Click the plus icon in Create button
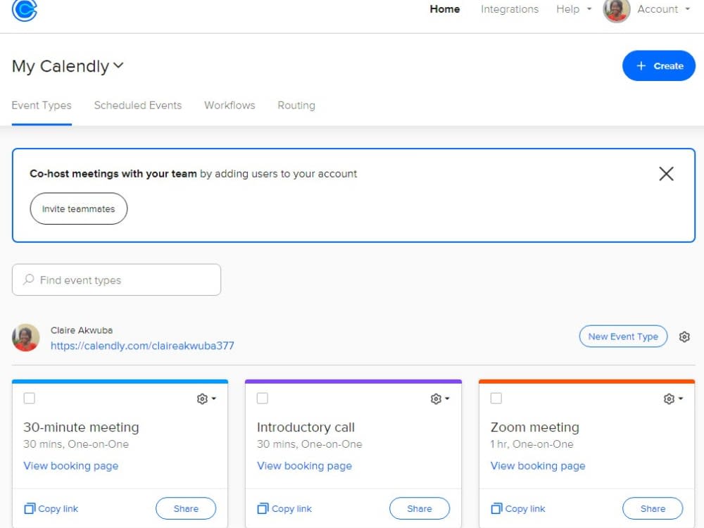704x528 pixels. click(641, 65)
